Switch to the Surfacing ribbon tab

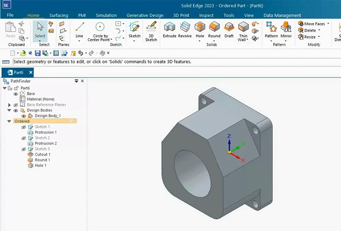(x=59, y=15)
